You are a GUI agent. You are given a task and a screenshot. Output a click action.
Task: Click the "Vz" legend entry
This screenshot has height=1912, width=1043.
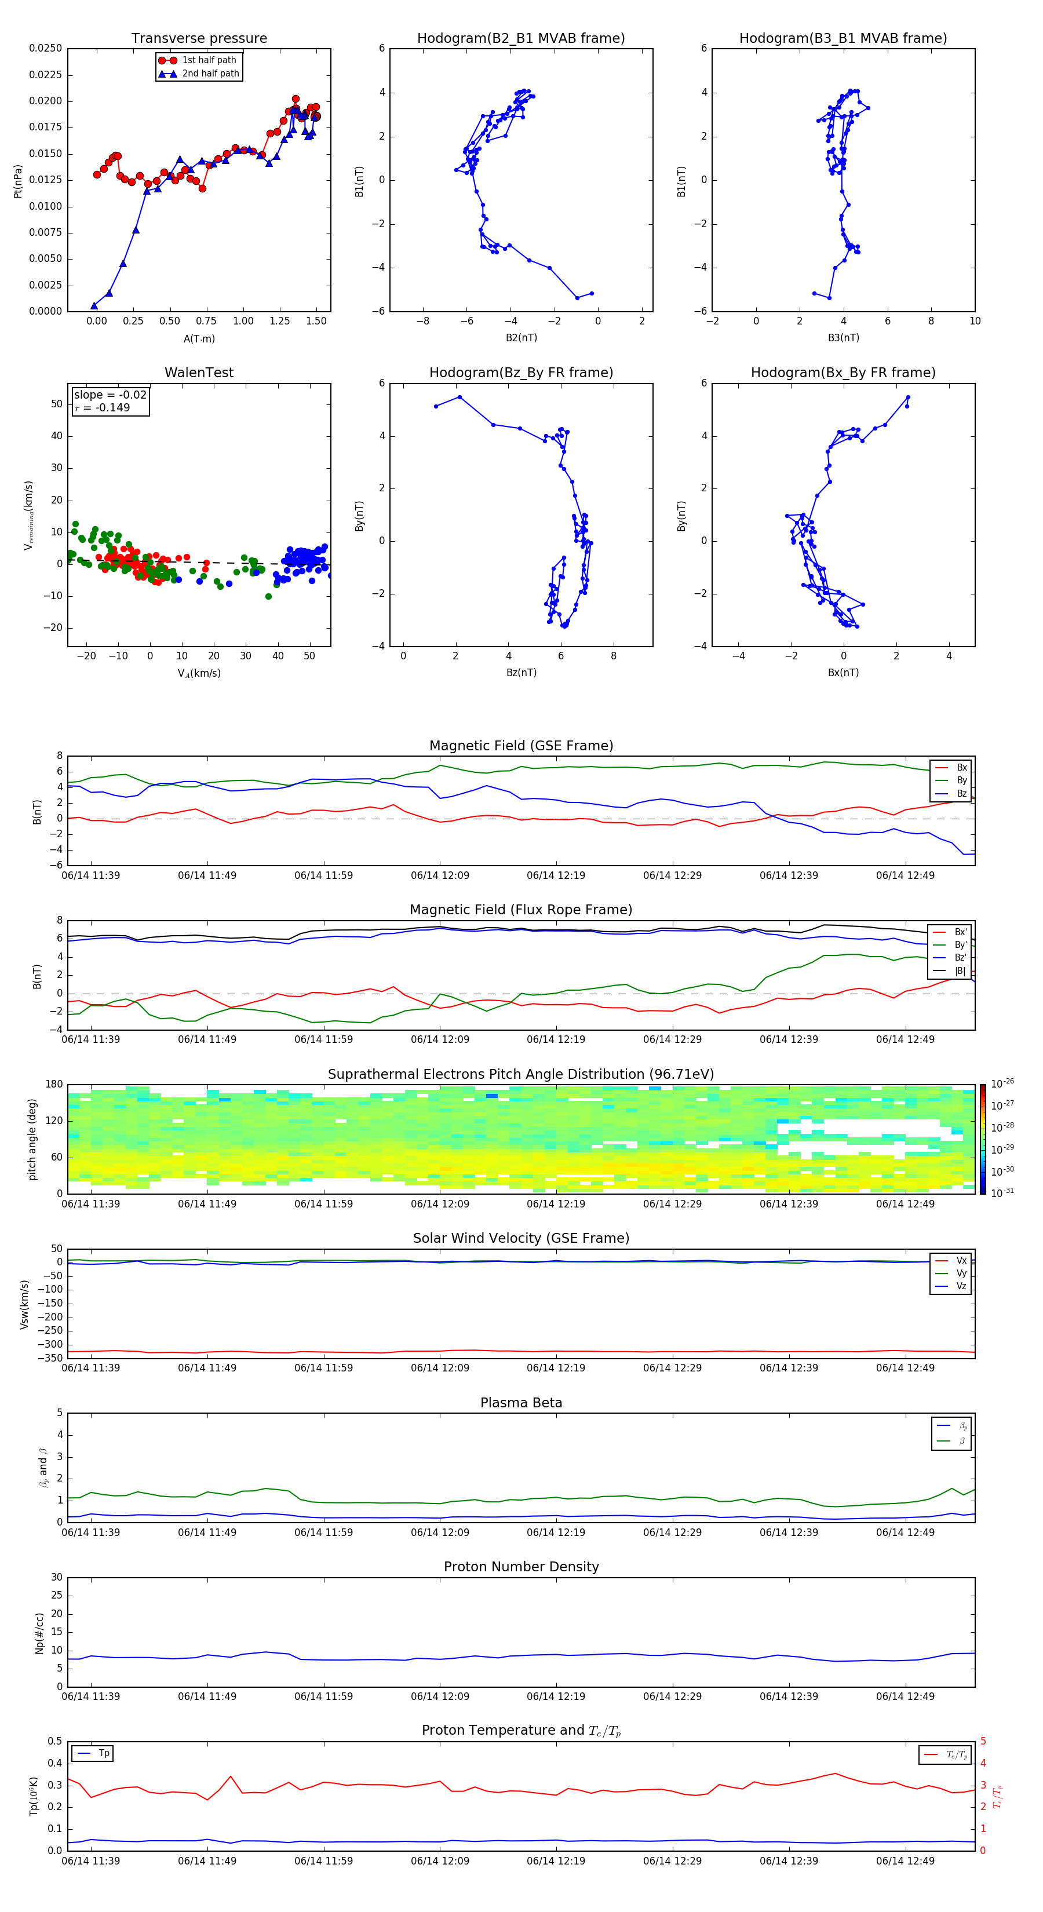point(951,1286)
